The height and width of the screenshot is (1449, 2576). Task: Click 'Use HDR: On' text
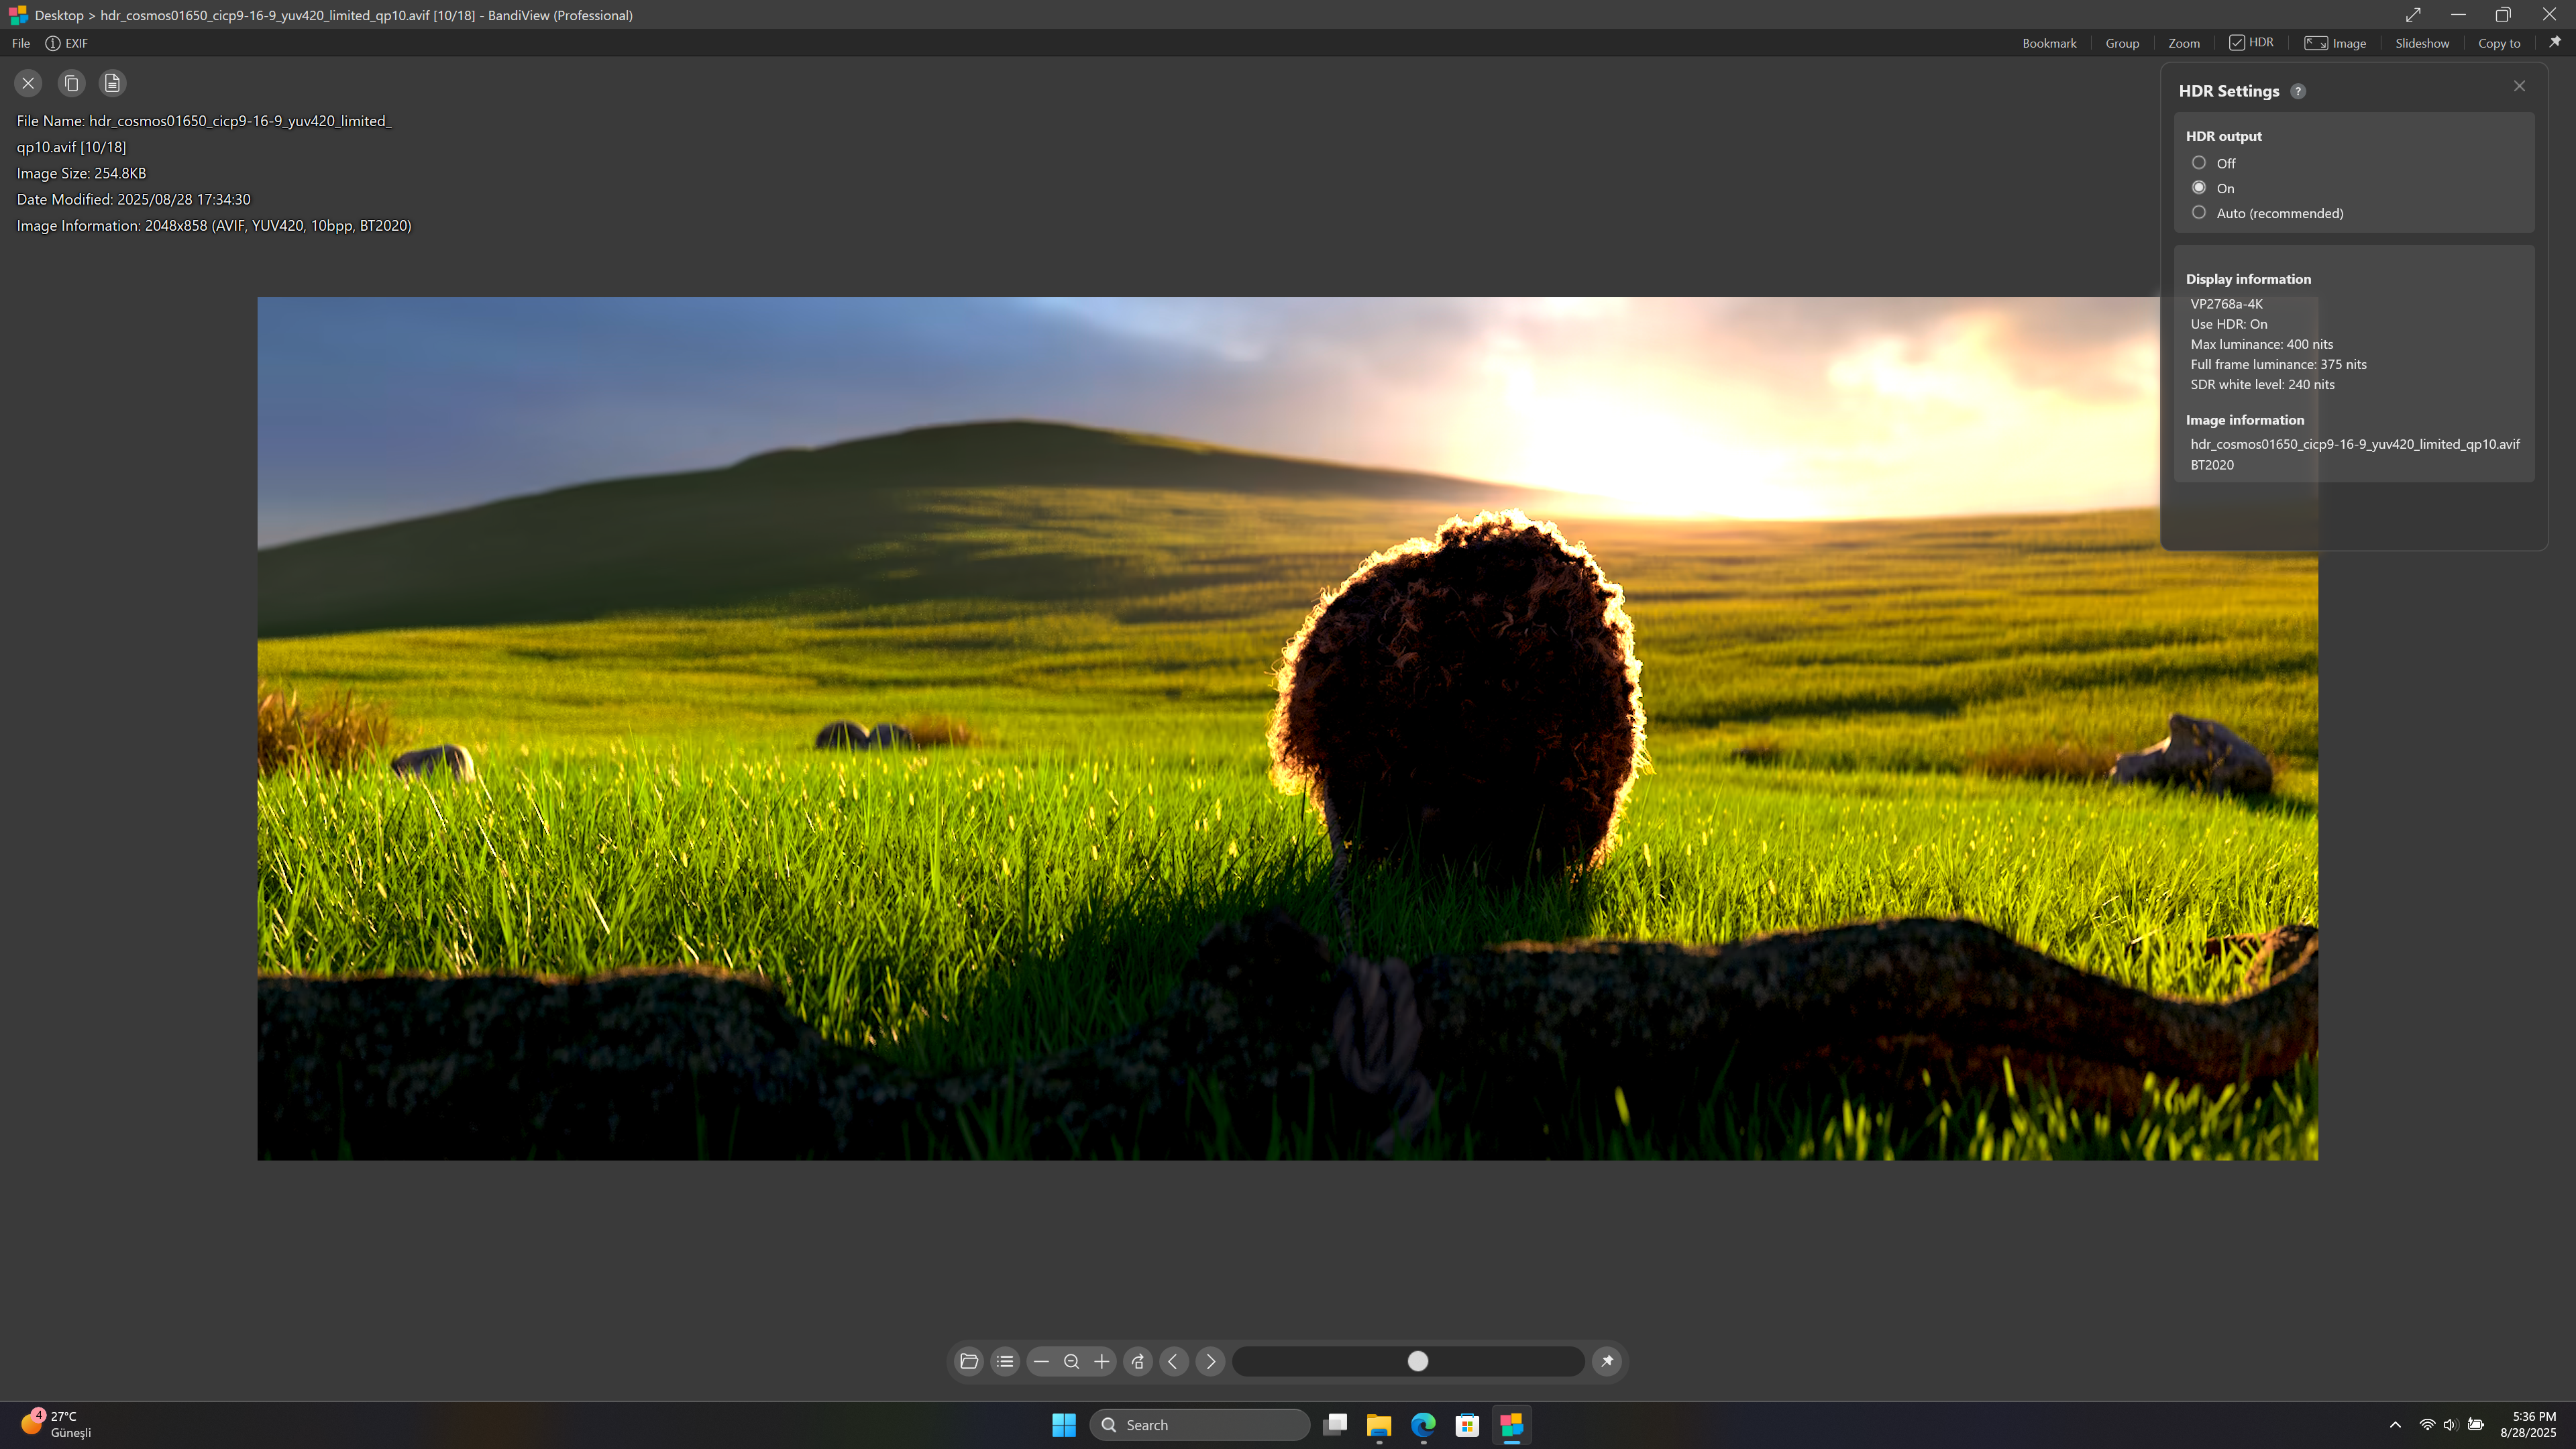[2228, 324]
